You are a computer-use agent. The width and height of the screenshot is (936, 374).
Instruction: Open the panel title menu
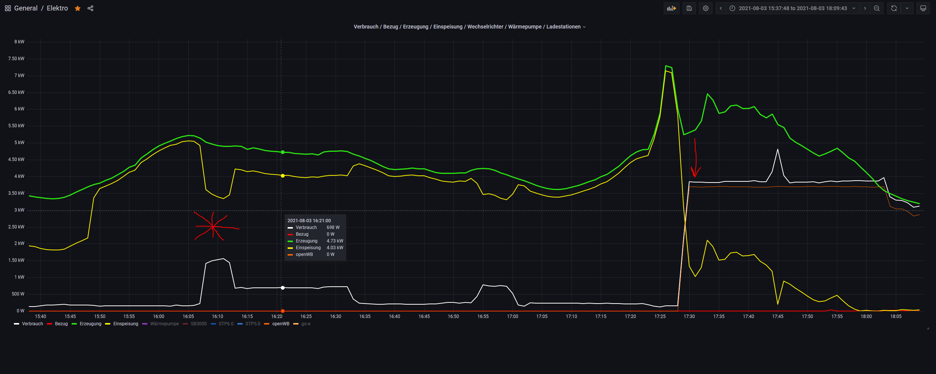[x=469, y=27]
